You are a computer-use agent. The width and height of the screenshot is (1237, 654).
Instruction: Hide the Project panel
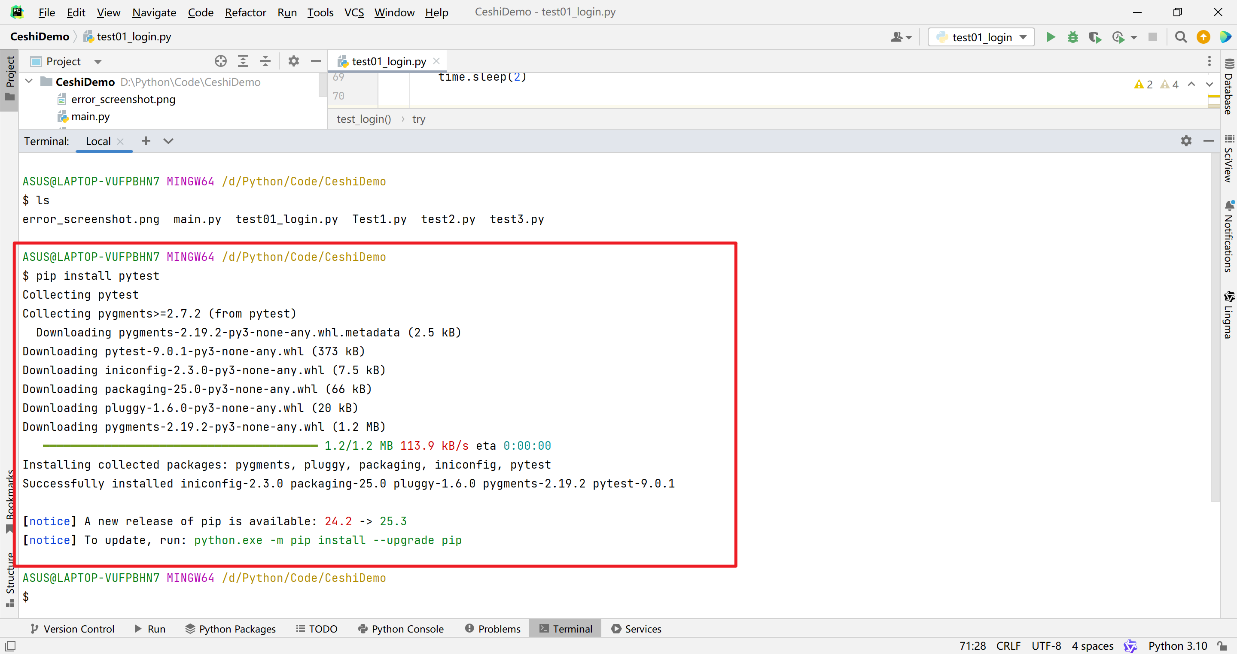[316, 61]
